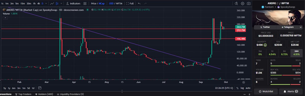Set chart range to 5y
This screenshot has height=96, width=305.
pos(5,88)
